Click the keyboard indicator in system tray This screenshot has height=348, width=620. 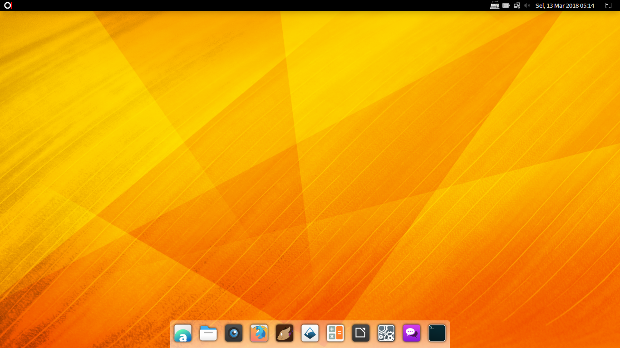(x=495, y=5)
